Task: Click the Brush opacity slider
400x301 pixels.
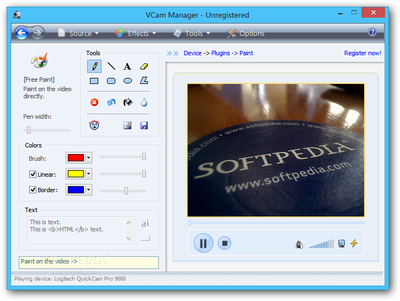Action: coord(123,157)
